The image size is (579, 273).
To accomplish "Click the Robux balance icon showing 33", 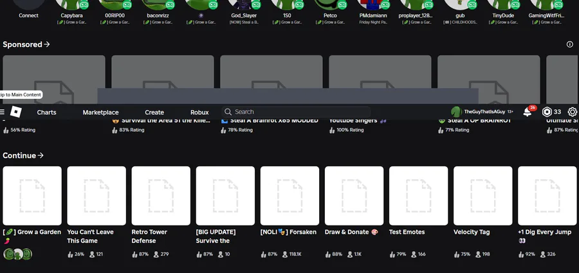I will (x=547, y=112).
